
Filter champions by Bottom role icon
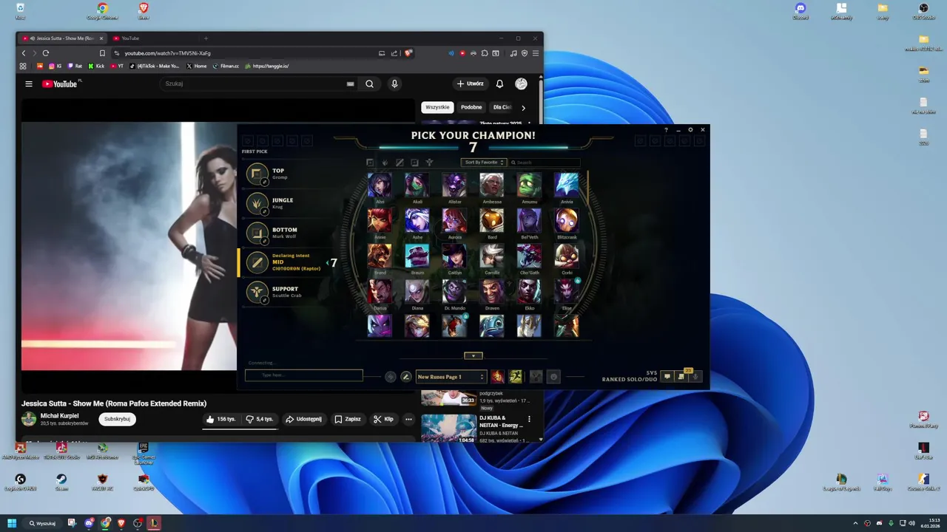coord(414,163)
